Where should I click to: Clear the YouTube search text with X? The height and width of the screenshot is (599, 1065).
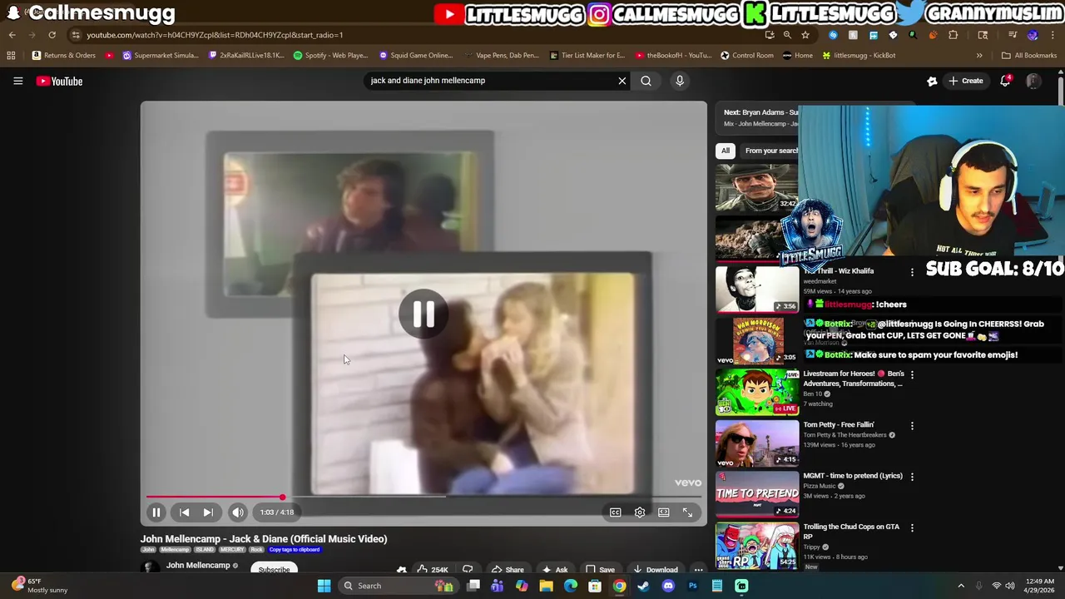[x=622, y=81]
